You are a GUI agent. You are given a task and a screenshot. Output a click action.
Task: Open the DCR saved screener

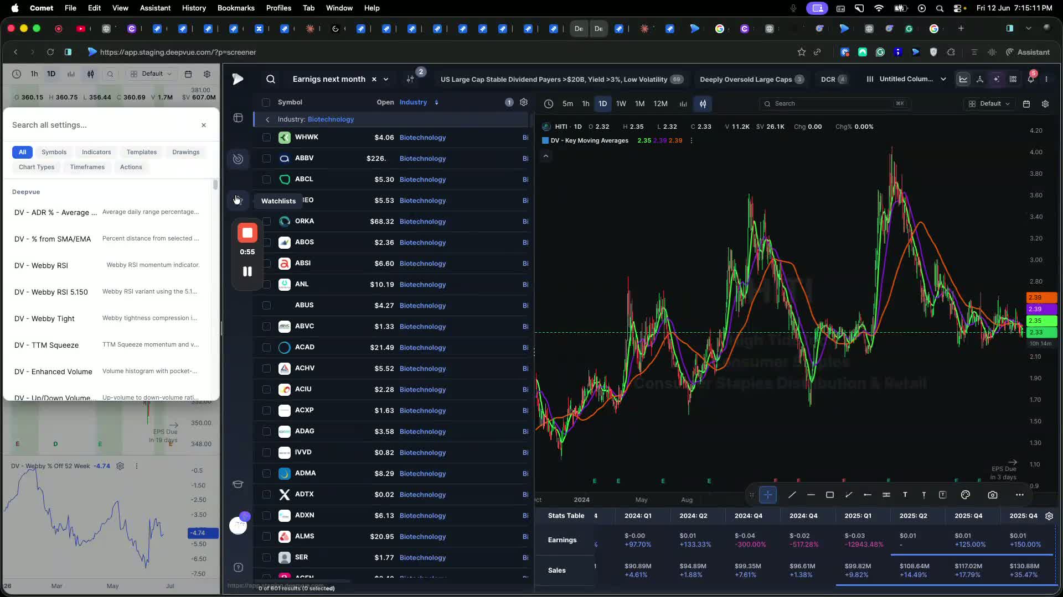pyautogui.click(x=833, y=79)
